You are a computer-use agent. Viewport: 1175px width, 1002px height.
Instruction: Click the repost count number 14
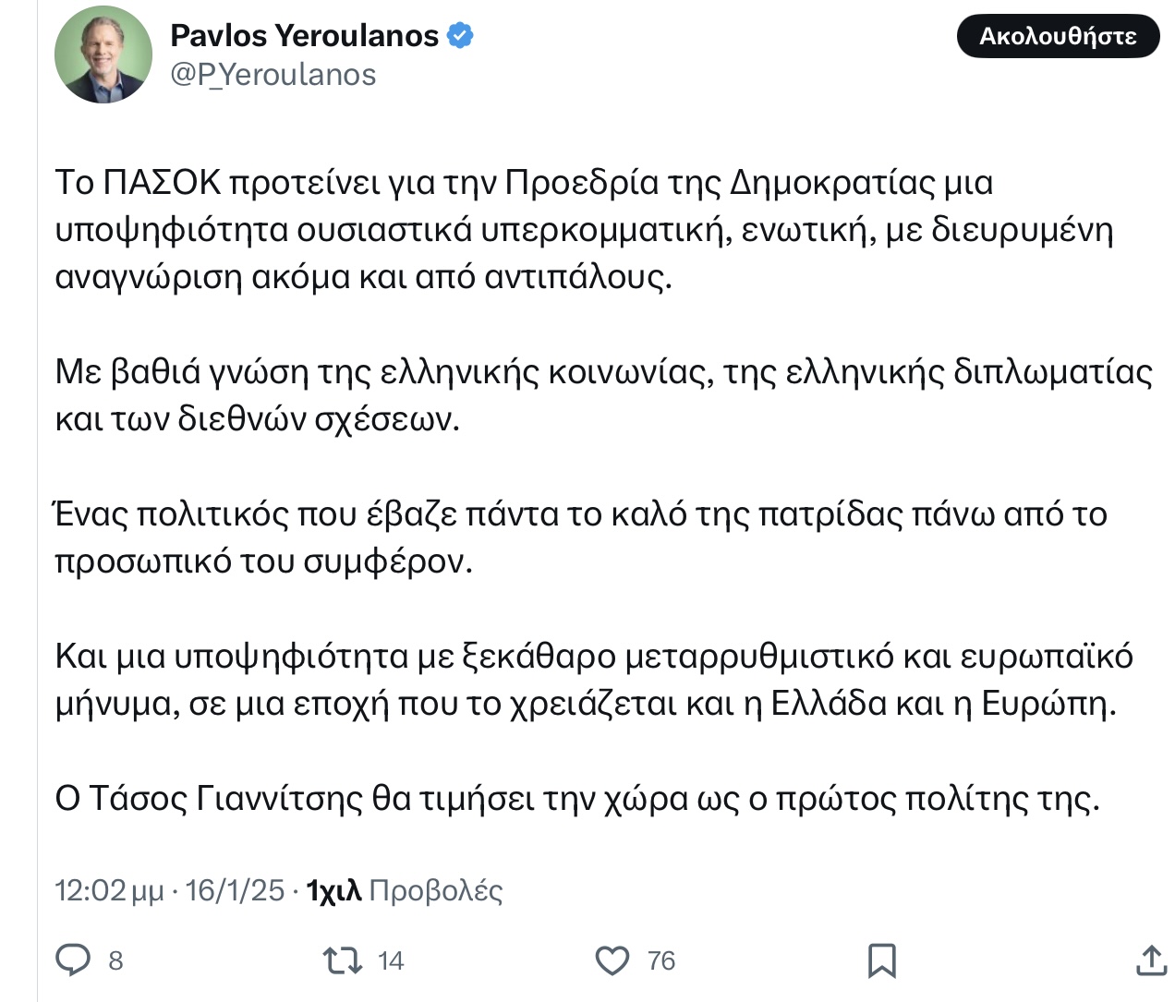click(391, 961)
